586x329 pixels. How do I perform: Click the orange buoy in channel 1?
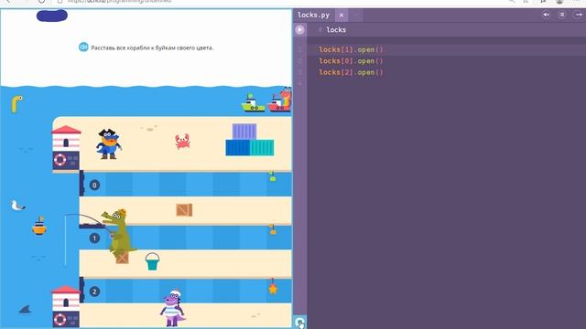point(273,229)
